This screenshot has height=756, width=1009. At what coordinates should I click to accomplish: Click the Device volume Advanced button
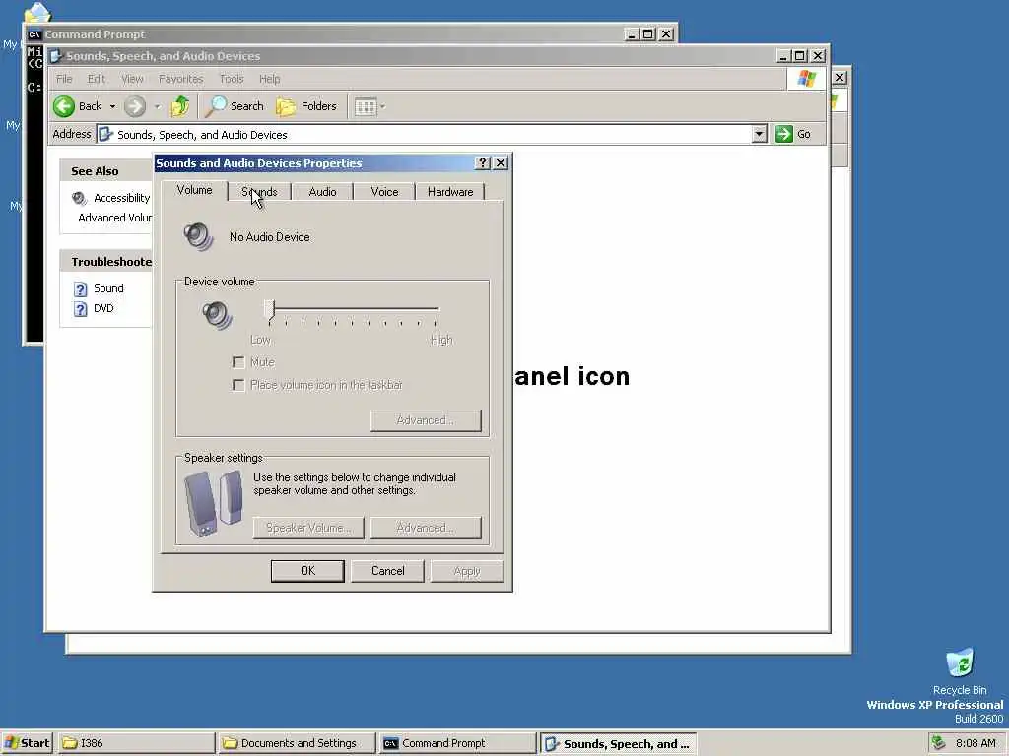point(426,420)
